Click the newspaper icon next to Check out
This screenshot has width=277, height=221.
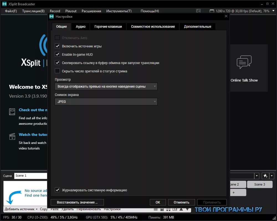click(12, 112)
